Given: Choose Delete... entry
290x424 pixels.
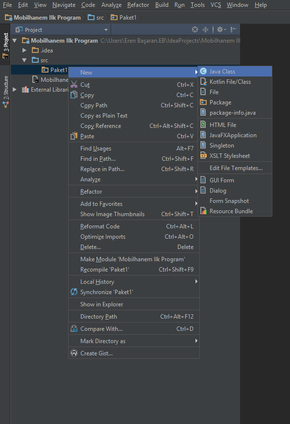Looking at the screenshot, I should tap(134, 247).
